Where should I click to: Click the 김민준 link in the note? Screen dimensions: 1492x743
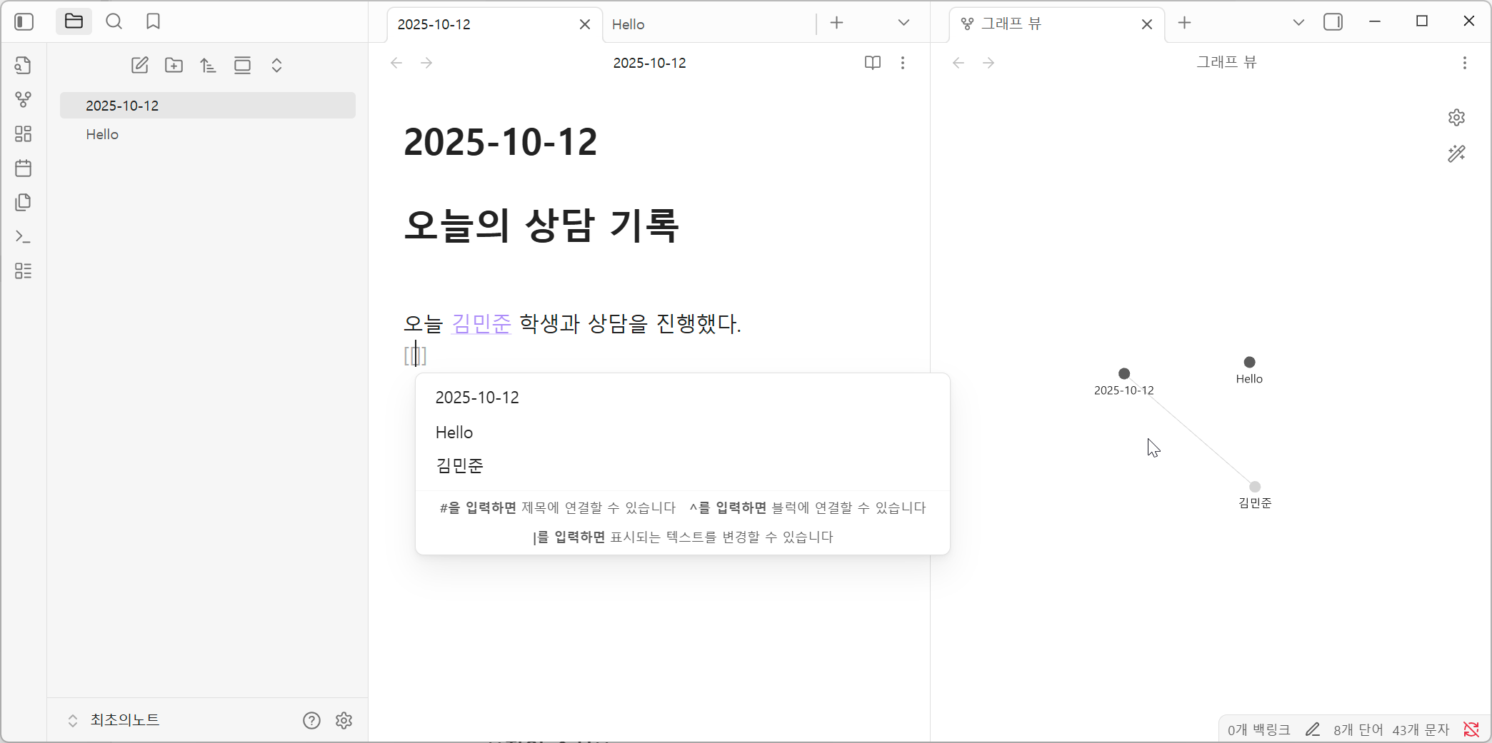click(480, 324)
